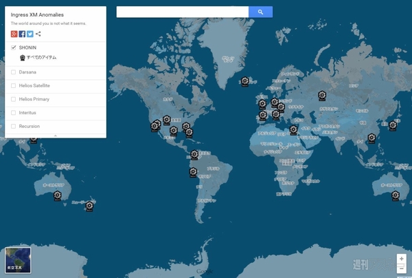Image resolution: width=412 pixels, height=278 pixels.
Task: Enable the Interitus layer checkbox
Action: [14, 113]
